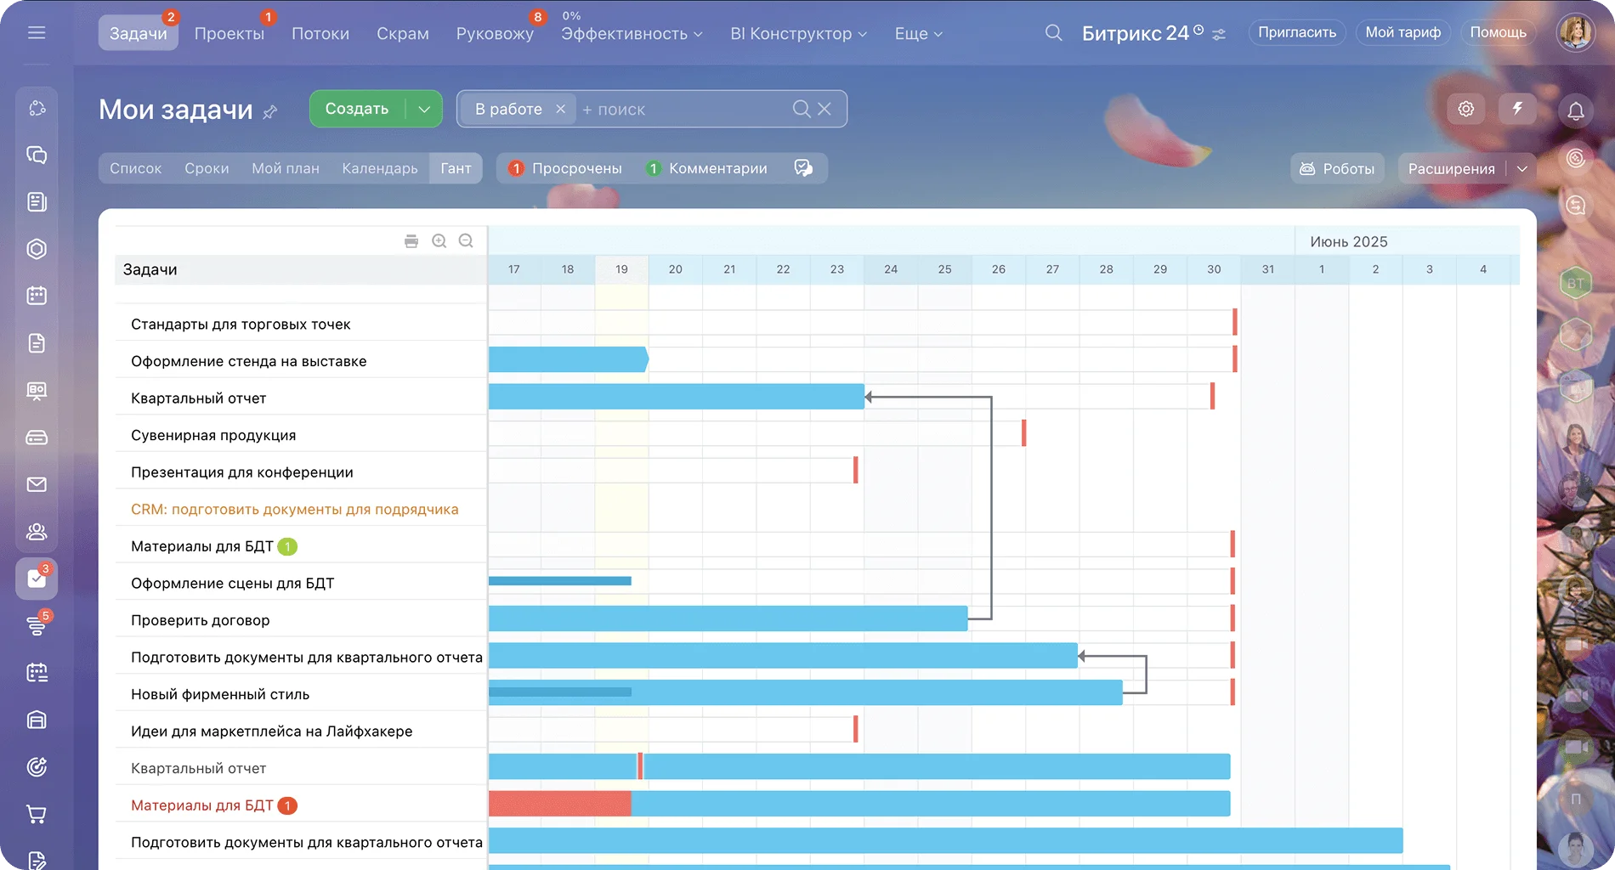1615x870 pixels.
Task: Open the notifications bell icon
Action: pos(1575,110)
